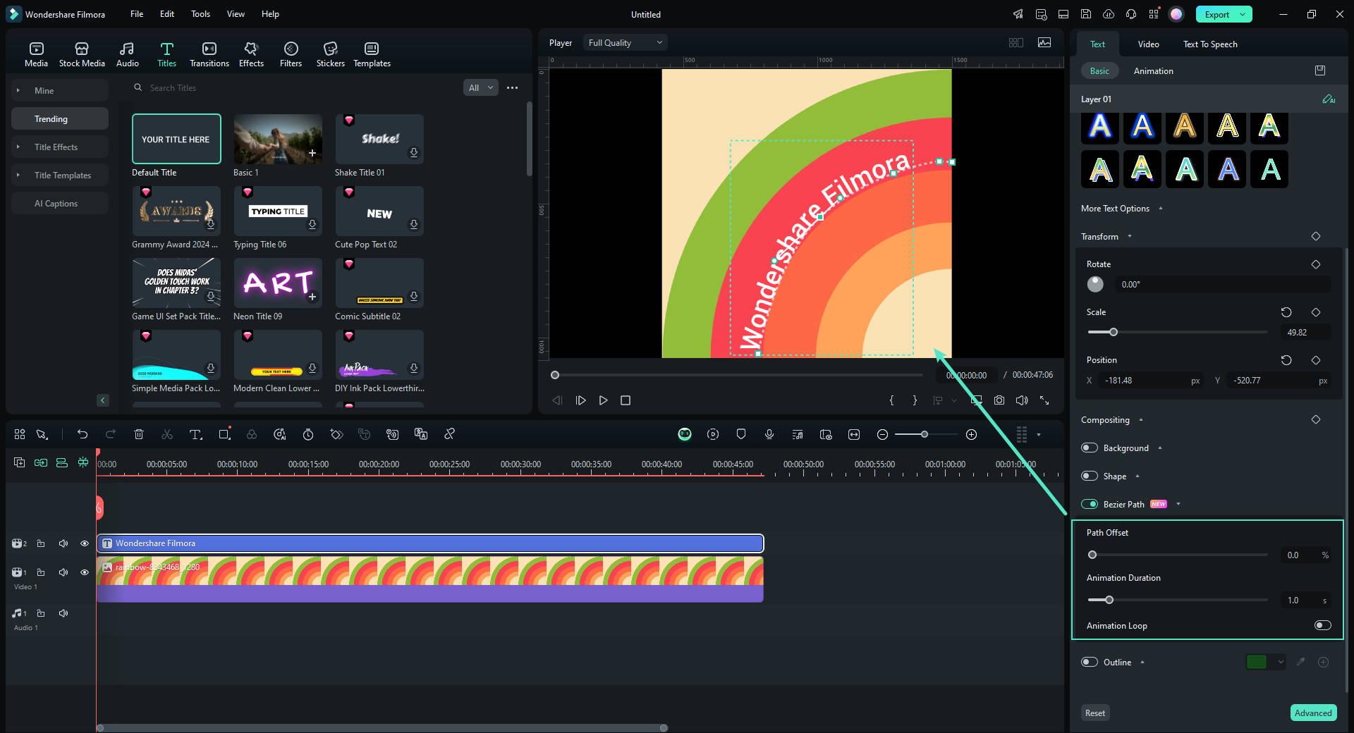Open the Transitions library
Viewport: 1354px width, 733px height.
(x=209, y=54)
